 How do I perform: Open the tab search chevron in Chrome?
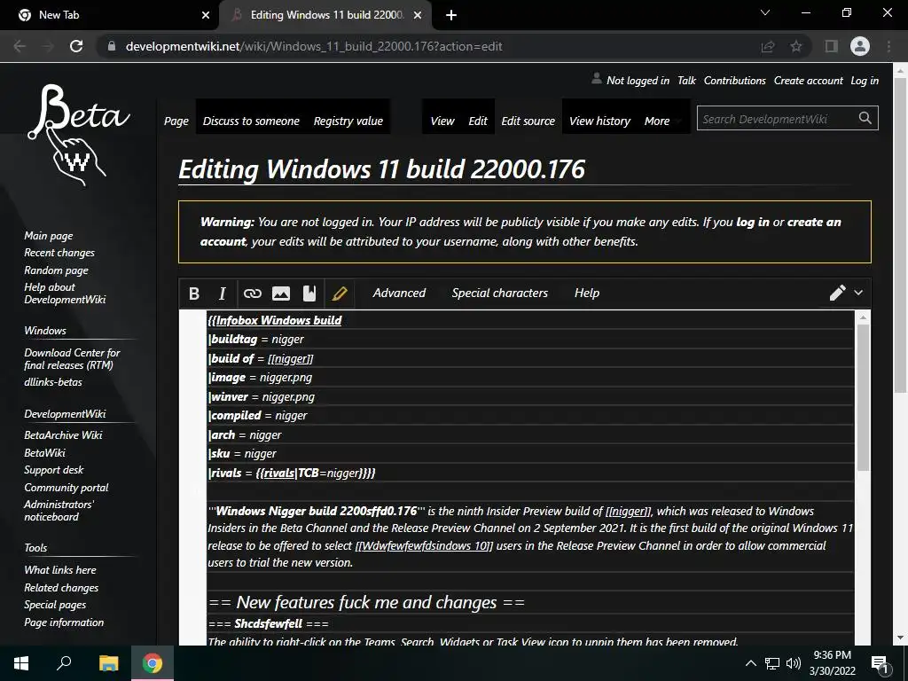coord(765,12)
